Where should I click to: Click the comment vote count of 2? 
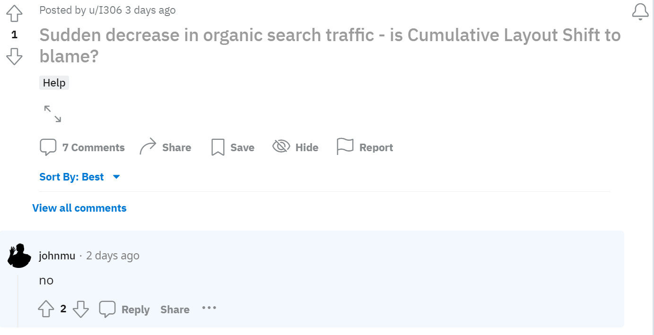[63, 309]
